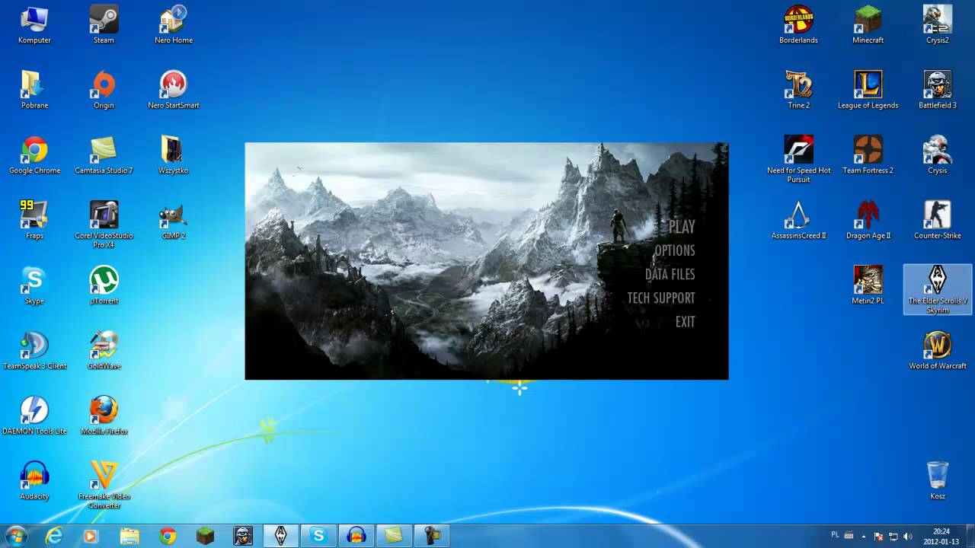Select the Fraps desktop shortcut
The height and width of the screenshot is (548, 975).
[x=34, y=221]
